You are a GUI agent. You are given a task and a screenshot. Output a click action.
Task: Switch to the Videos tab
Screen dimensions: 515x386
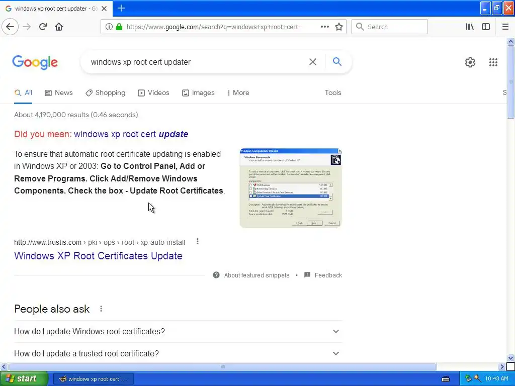153,93
